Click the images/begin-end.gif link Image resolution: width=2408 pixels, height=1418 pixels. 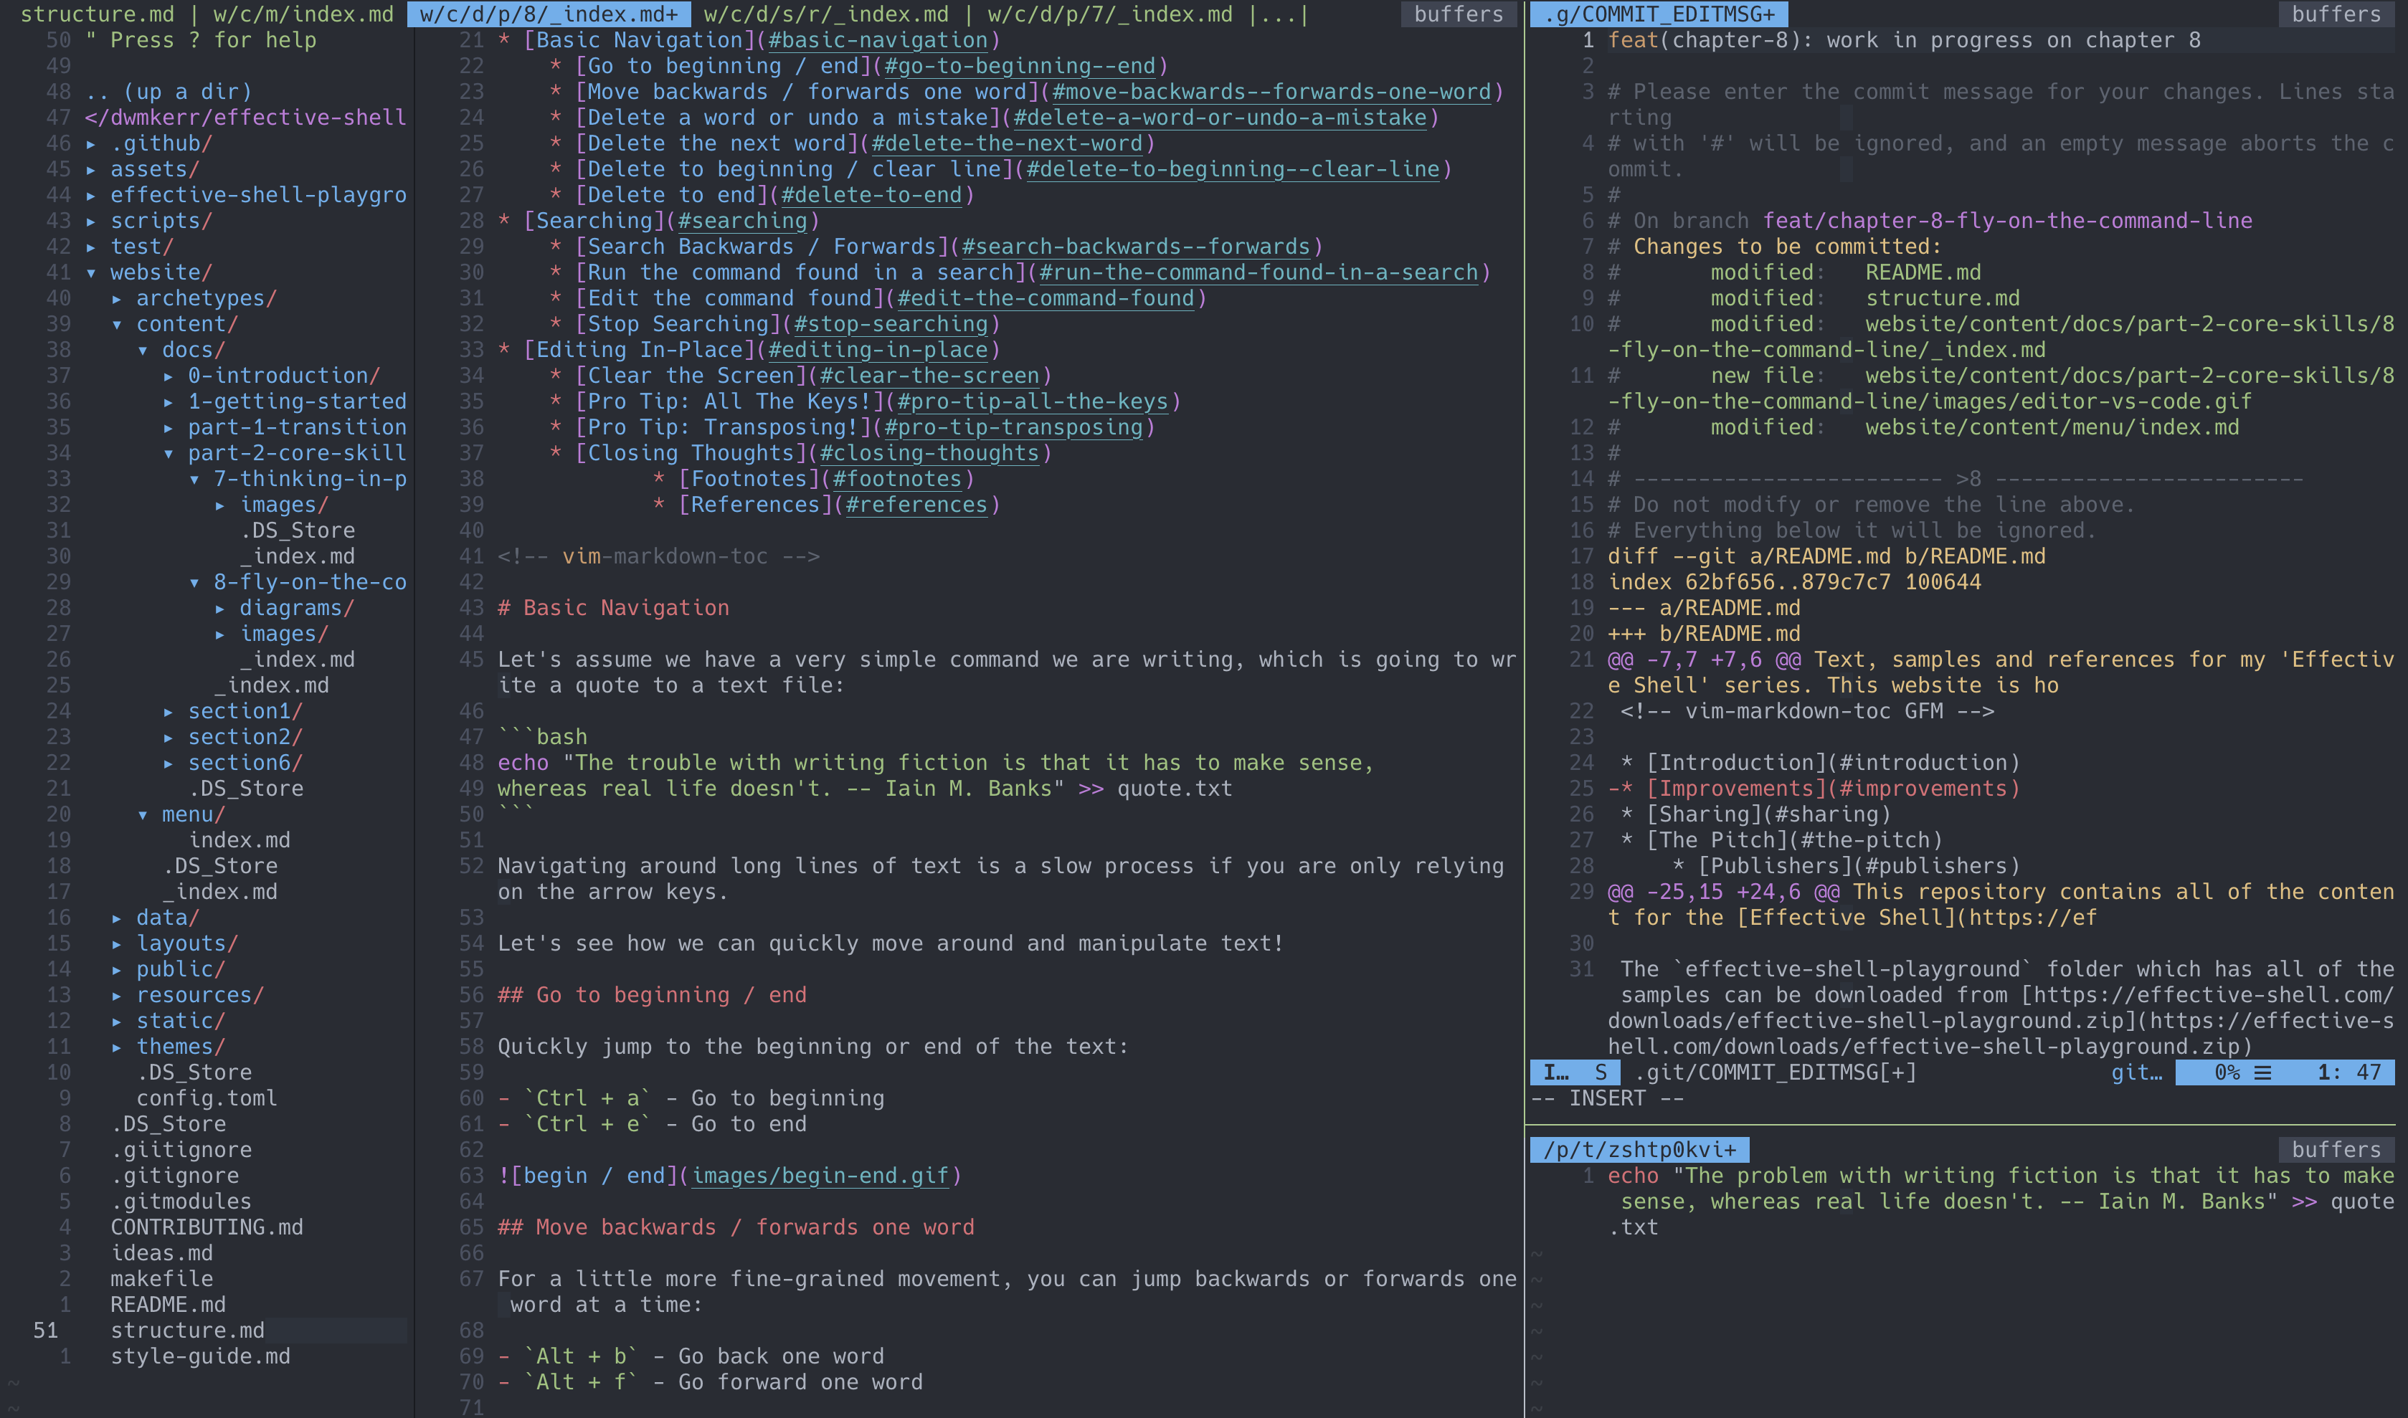[820, 1175]
